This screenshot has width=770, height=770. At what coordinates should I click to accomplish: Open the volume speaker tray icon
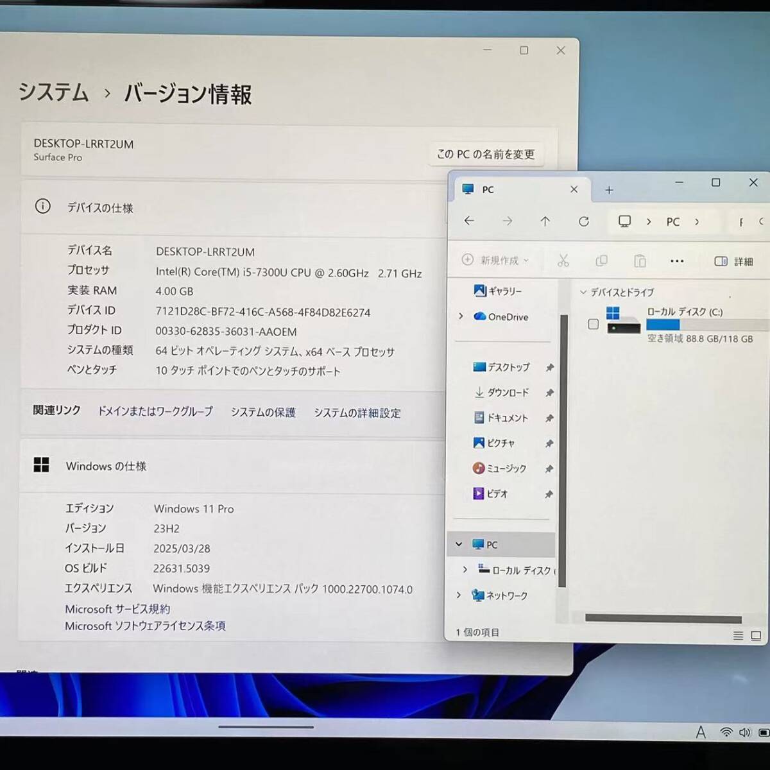pyautogui.click(x=744, y=732)
